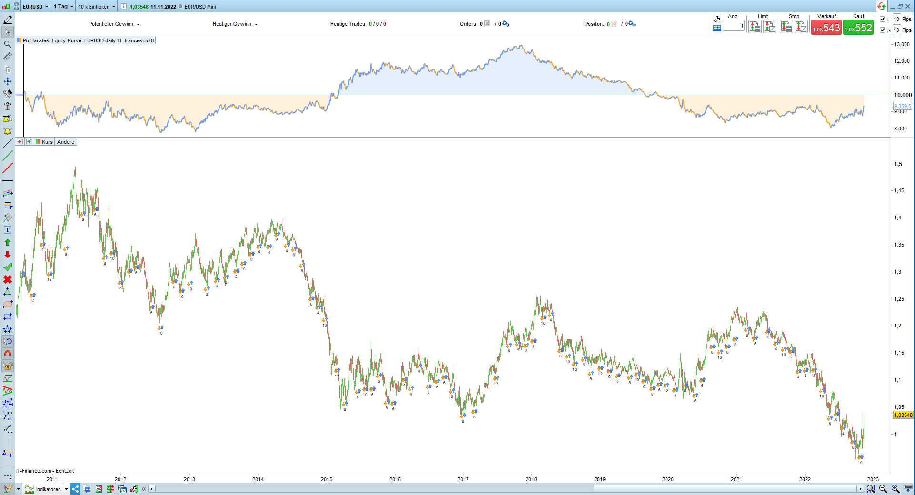Select the bell alert with cursor tool

[x=8, y=119]
